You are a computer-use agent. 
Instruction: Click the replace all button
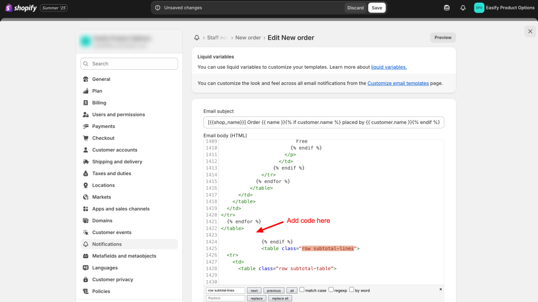(280, 298)
